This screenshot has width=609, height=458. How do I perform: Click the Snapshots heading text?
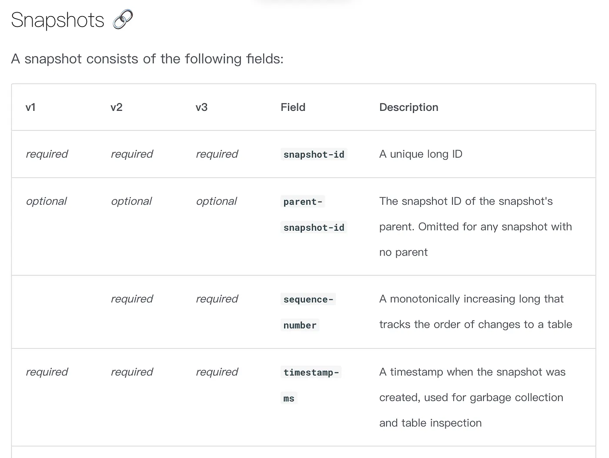57,20
